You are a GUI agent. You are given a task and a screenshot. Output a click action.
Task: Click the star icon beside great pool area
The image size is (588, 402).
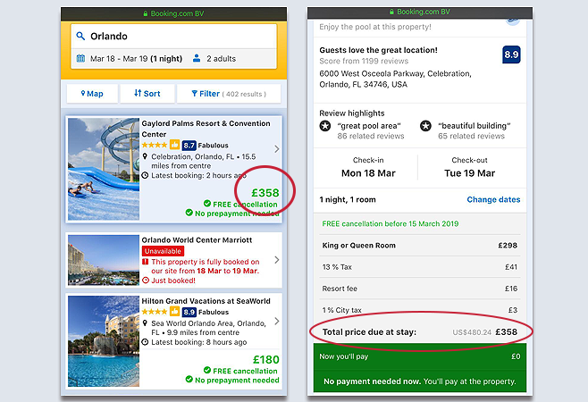(325, 126)
